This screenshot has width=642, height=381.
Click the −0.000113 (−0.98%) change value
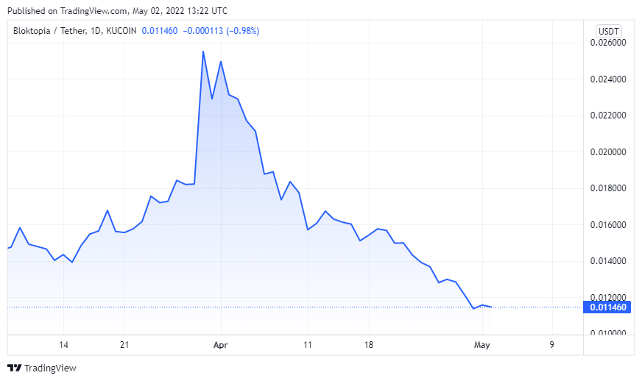[x=220, y=31]
